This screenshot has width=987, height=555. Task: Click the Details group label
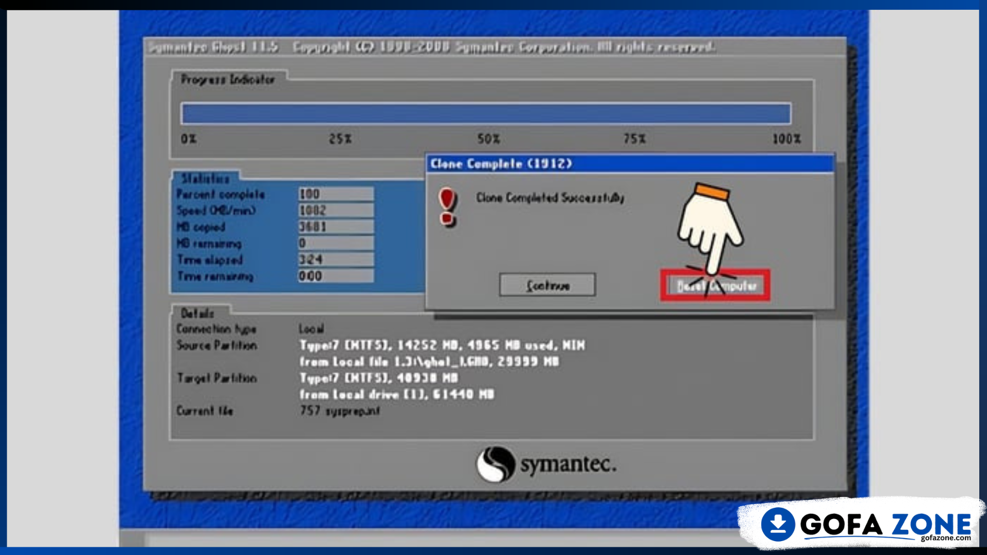coord(197,313)
